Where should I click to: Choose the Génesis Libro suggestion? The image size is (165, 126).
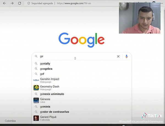pyautogui.click(x=82, y=100)
